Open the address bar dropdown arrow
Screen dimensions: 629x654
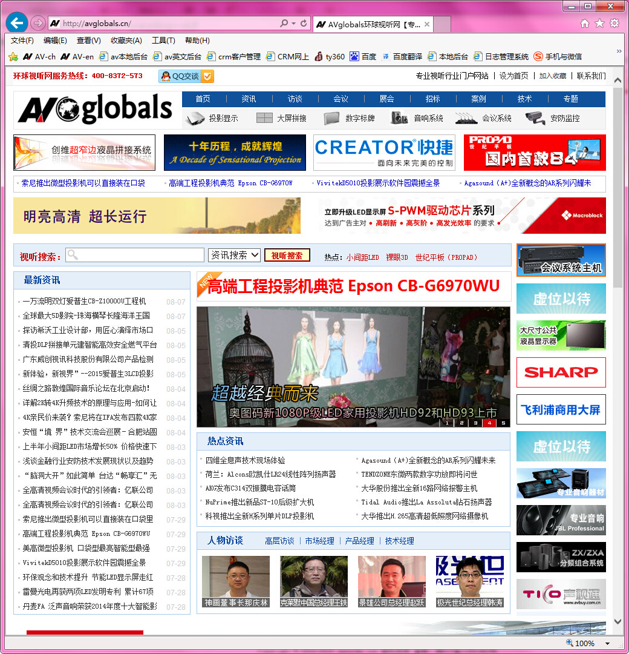pos(293,24)
